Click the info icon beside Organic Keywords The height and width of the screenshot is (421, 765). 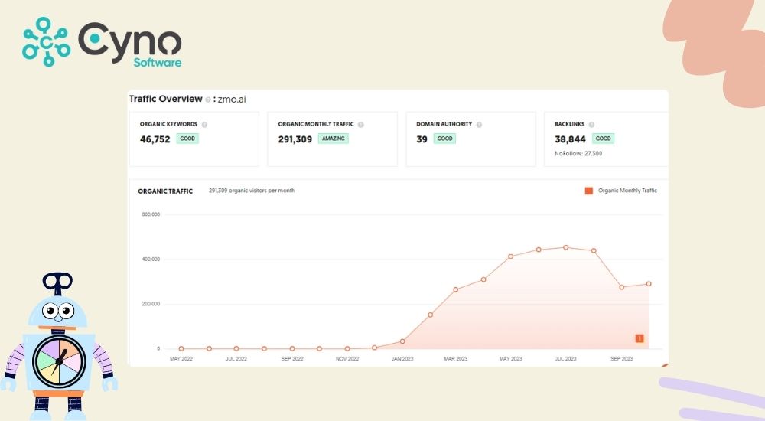[x=204, y=124]
